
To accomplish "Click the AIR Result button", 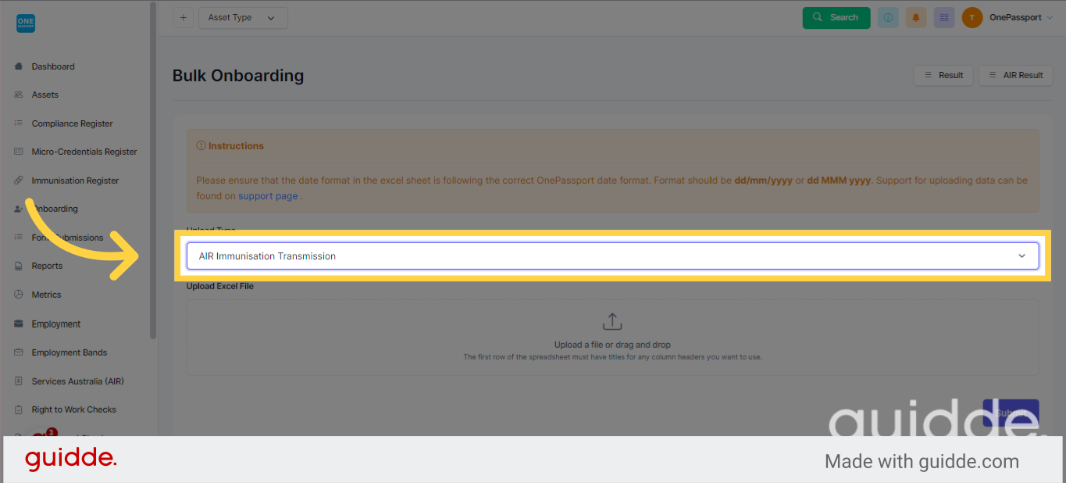I will coord(1015,75).
